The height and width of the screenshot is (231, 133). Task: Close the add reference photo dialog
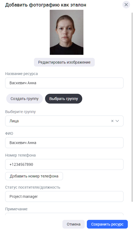126,5
